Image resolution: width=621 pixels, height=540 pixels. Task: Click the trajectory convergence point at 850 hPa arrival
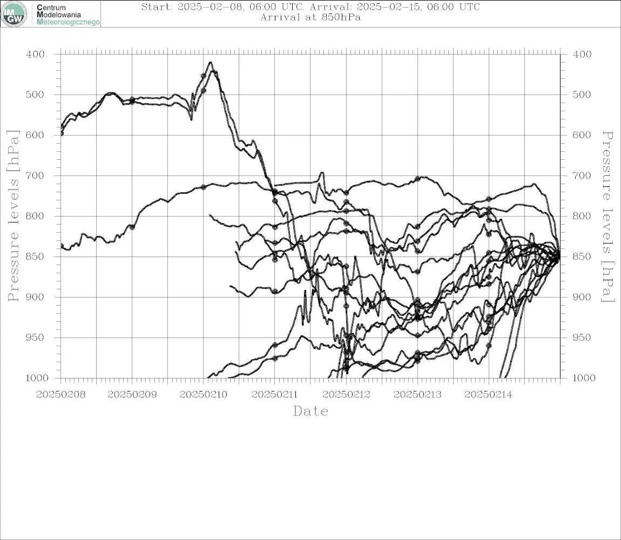coord(559,256)
